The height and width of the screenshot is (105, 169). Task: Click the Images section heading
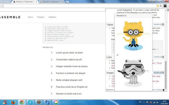110,73
